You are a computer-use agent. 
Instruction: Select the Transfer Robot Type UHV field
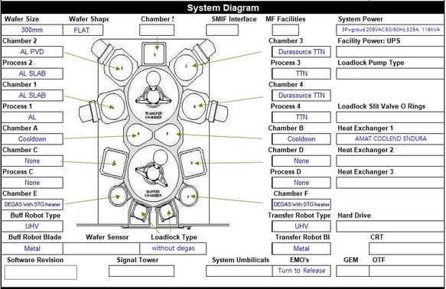301,226
